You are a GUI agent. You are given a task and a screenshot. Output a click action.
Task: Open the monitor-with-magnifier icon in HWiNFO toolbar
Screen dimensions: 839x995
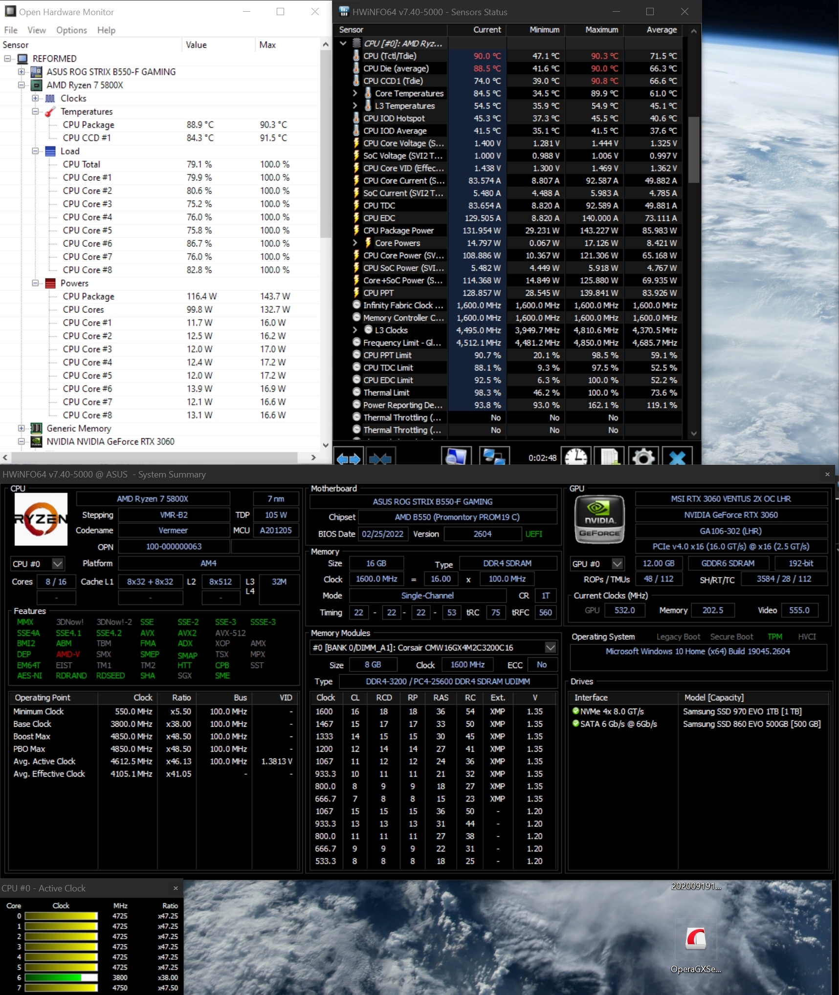pos(456,456)
